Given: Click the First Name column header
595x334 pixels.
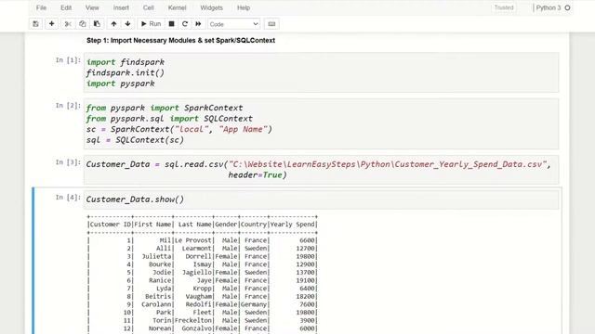Looking at the screenshot, I should click(x=152, y=225).
